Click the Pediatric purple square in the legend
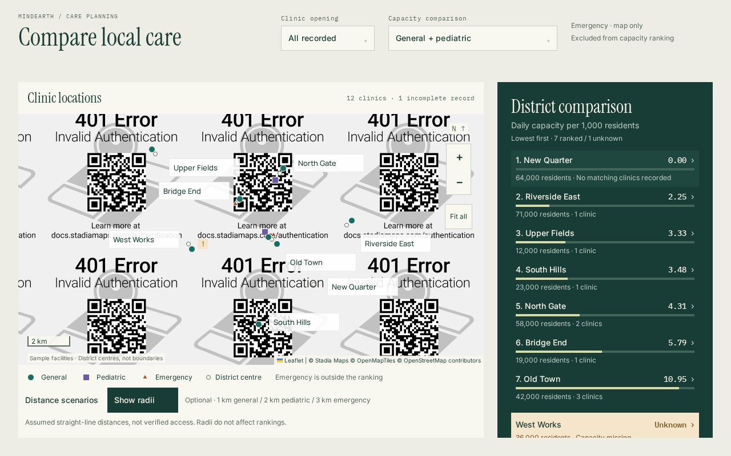 click(x=86, y=377)
